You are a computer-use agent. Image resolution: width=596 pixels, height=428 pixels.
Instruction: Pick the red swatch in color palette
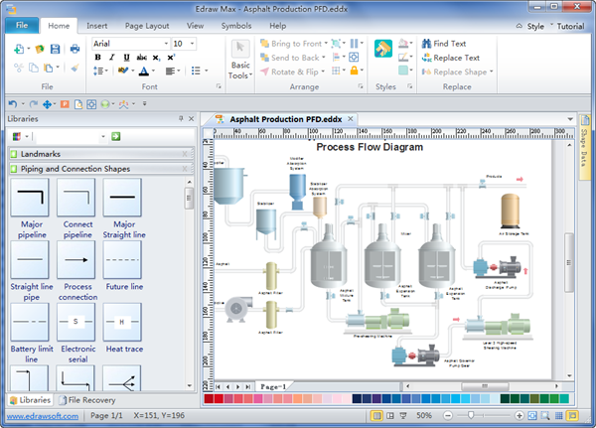click(221, 400)
